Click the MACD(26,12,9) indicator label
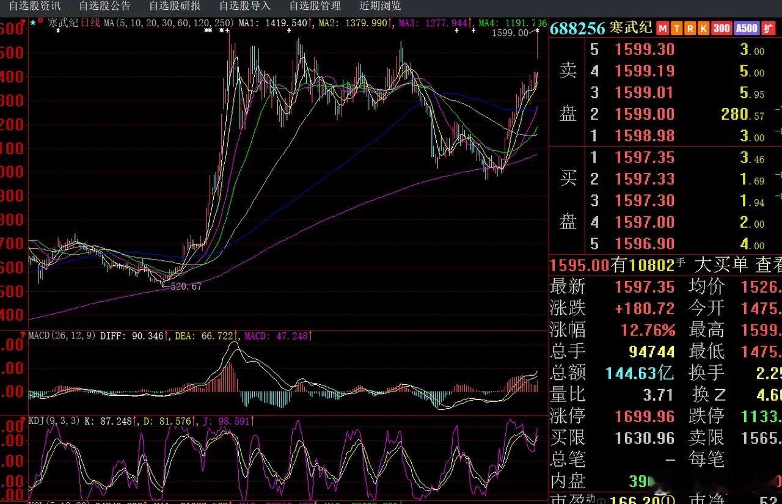The height and width of the screenshot is (504, 782). tap(62, 336)
